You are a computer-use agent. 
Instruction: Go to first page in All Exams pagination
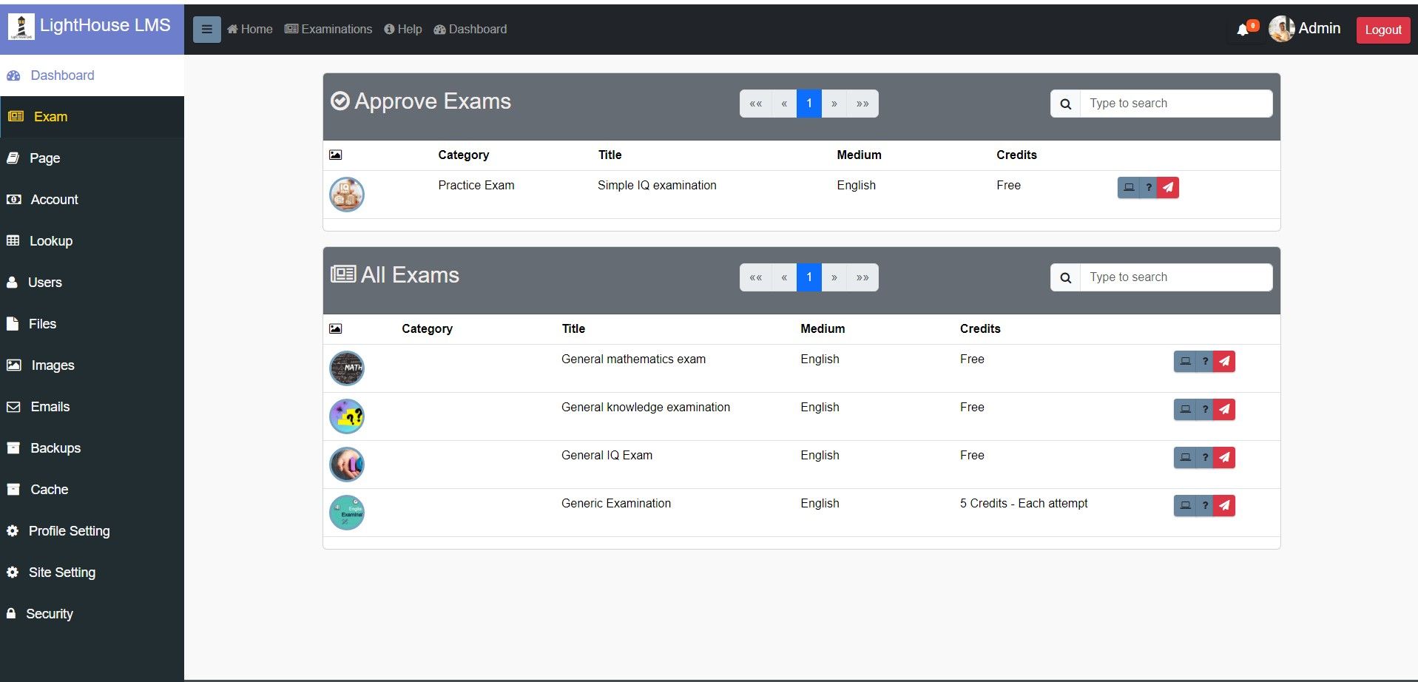point(755,277)
